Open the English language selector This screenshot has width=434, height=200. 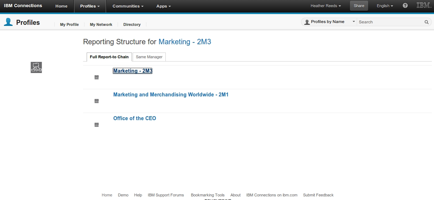[x=385, y=6]
